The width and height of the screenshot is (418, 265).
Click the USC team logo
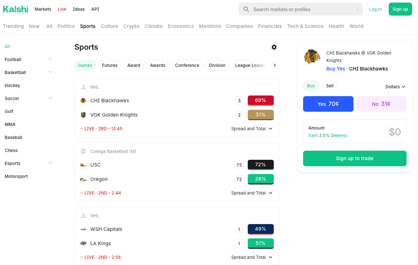(x=83, y=165)
